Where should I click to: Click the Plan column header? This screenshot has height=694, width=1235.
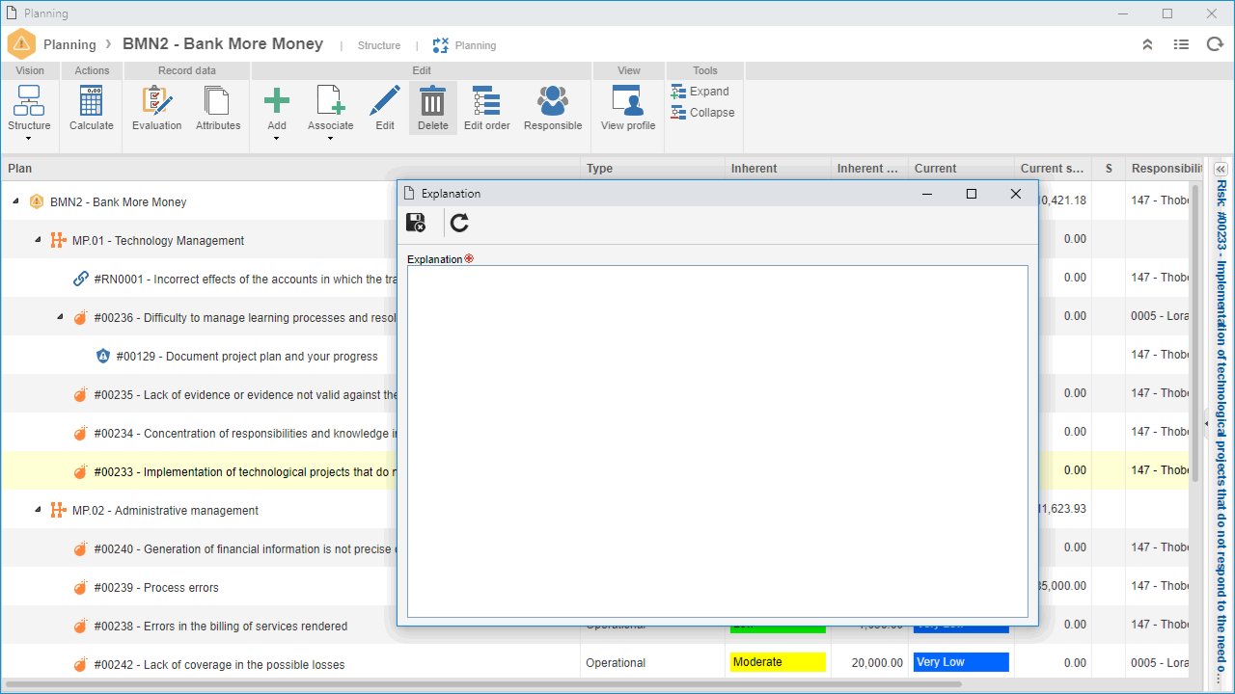(x=289, y=169)
